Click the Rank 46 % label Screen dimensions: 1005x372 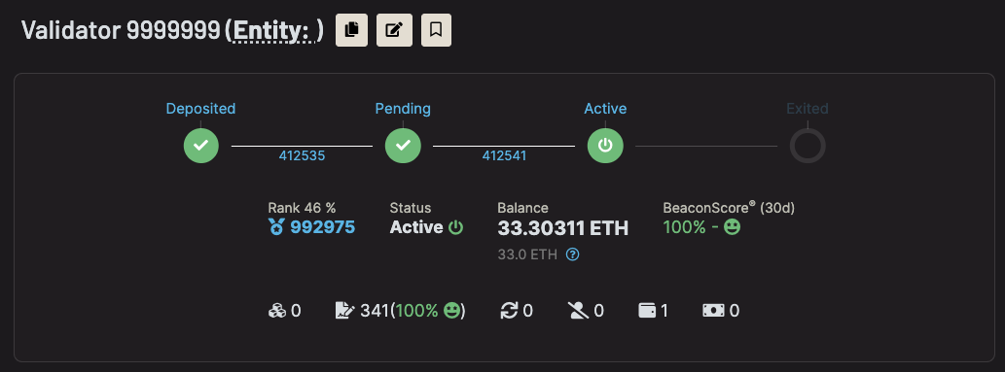point(302,208)
